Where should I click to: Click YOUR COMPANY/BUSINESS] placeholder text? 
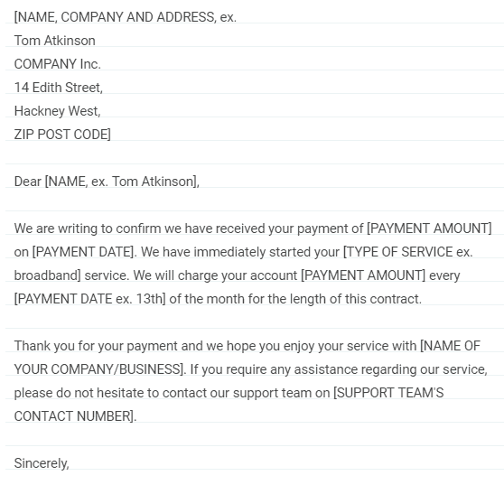tap(100, 369)
